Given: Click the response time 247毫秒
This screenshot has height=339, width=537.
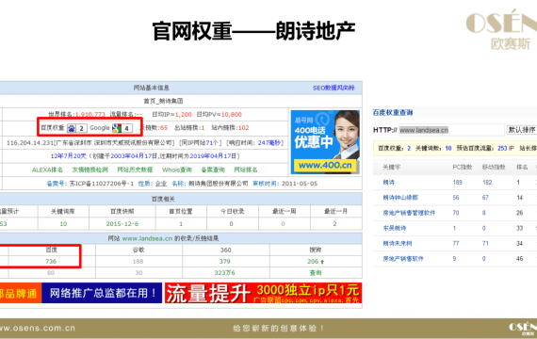Looking at the screenshot, I should (x=269, y=143).
